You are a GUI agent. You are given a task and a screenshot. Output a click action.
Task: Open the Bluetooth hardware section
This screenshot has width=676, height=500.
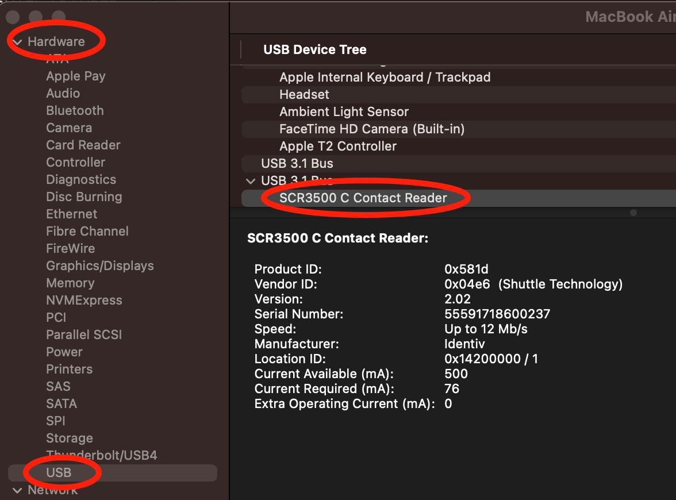coord(75,110)
